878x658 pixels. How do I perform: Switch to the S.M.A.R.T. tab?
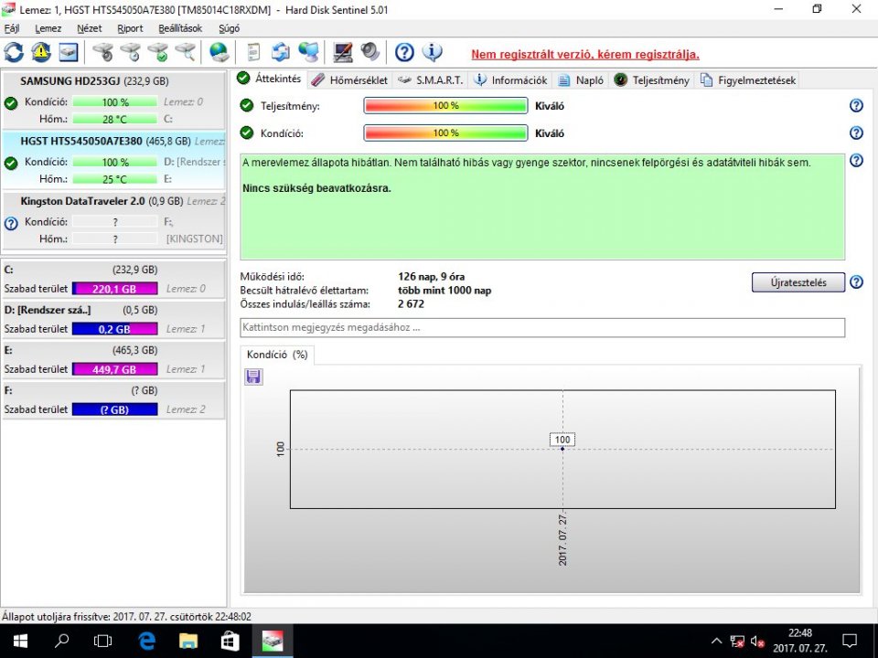coord(431,80)
